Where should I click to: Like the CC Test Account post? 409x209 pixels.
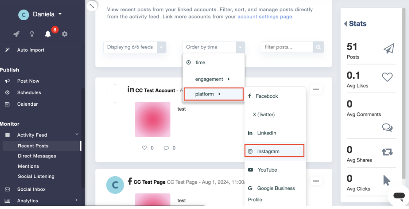145,148
